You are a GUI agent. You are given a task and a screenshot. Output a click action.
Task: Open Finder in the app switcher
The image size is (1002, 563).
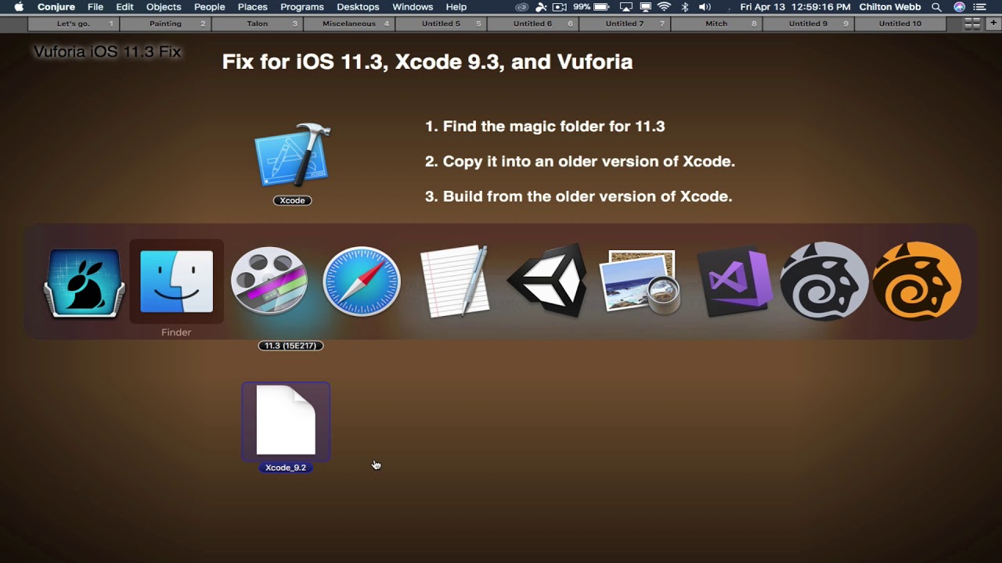(x=176, y=281)
